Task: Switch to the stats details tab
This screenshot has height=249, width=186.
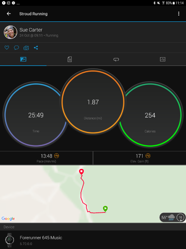Action: [70, 60]
